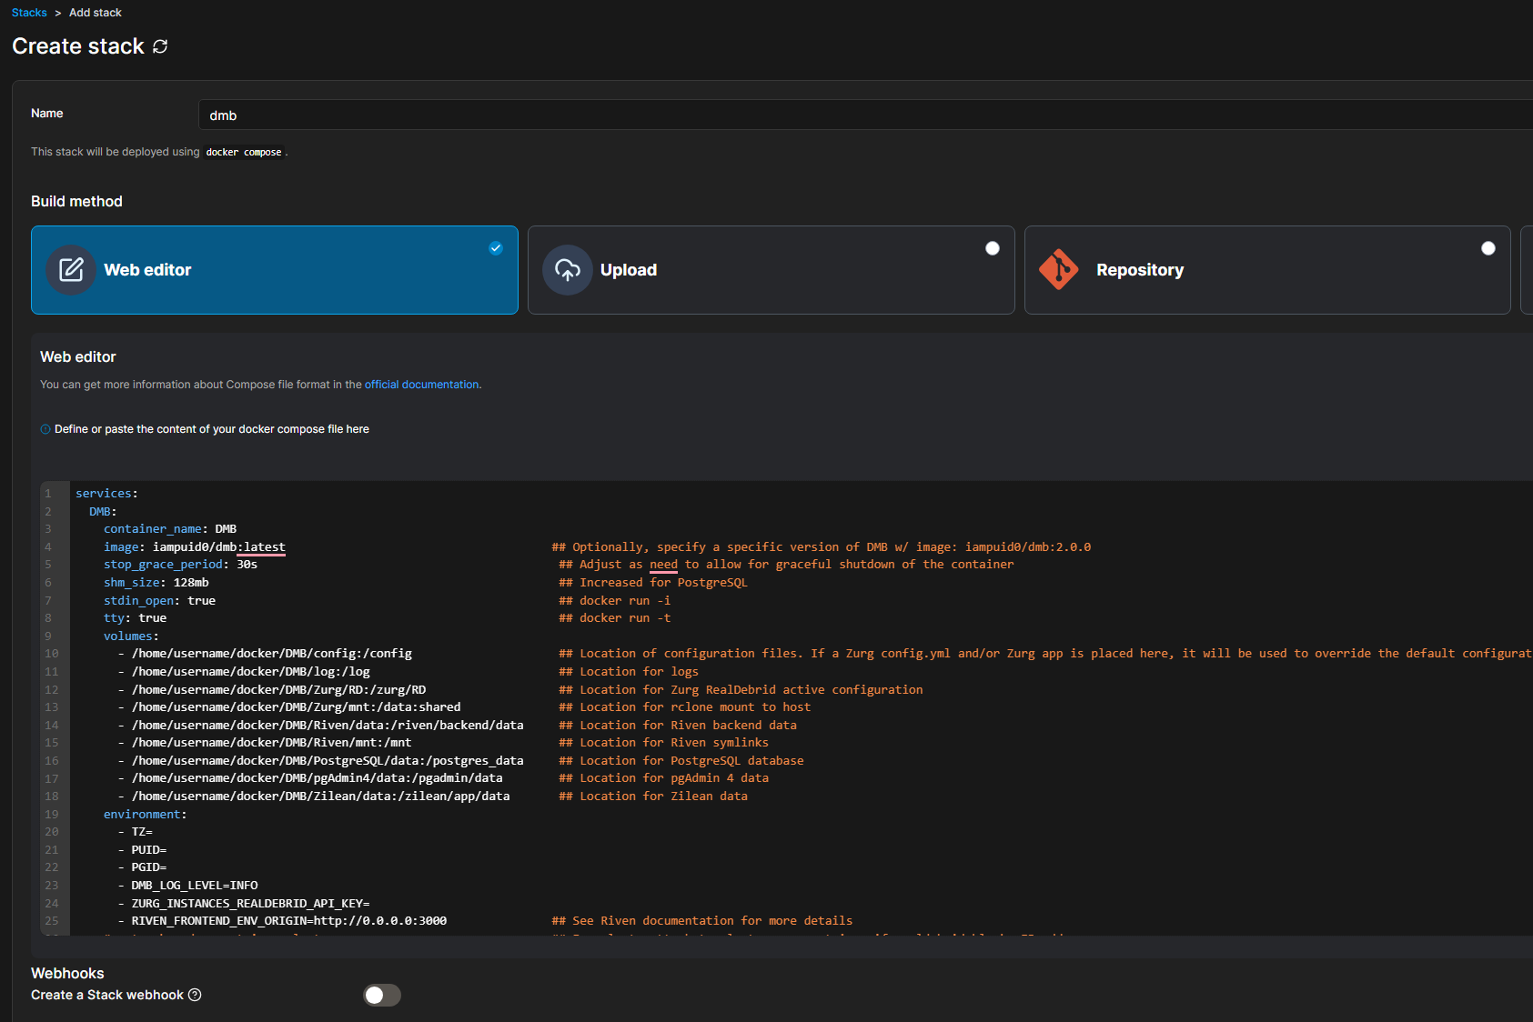The height and width of the screenshot is (1022, 1533).
Task: Click the Zurg/RD:/zurg/RD volume line
Action: (x=272, y=690)
